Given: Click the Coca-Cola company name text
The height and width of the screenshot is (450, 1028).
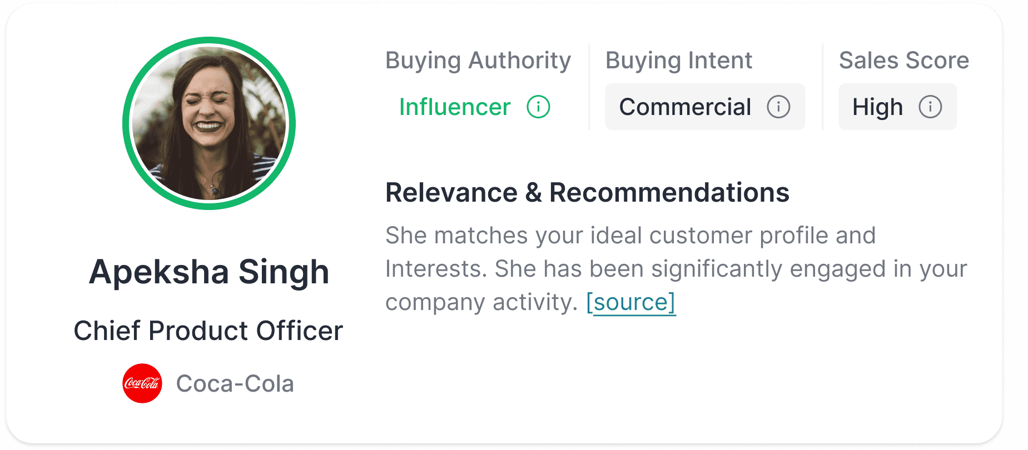Looking at the screenshot, I should 235,383.
